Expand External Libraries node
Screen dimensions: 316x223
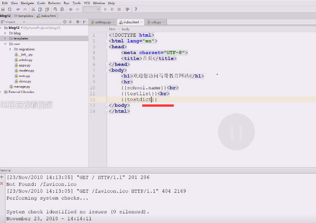[1, 92]
